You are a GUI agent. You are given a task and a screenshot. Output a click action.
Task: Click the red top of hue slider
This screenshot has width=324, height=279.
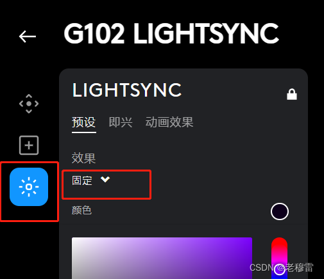(279, 242)
